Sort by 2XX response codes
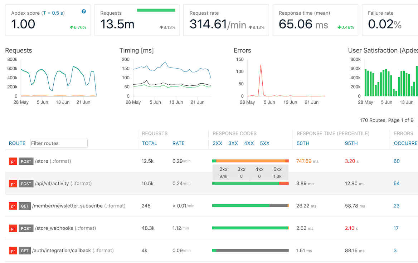This screenshot has height=263, width=418. 217,143
